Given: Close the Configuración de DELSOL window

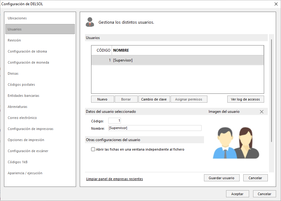Looking at the screenshot, I should [x=276, y=4].
